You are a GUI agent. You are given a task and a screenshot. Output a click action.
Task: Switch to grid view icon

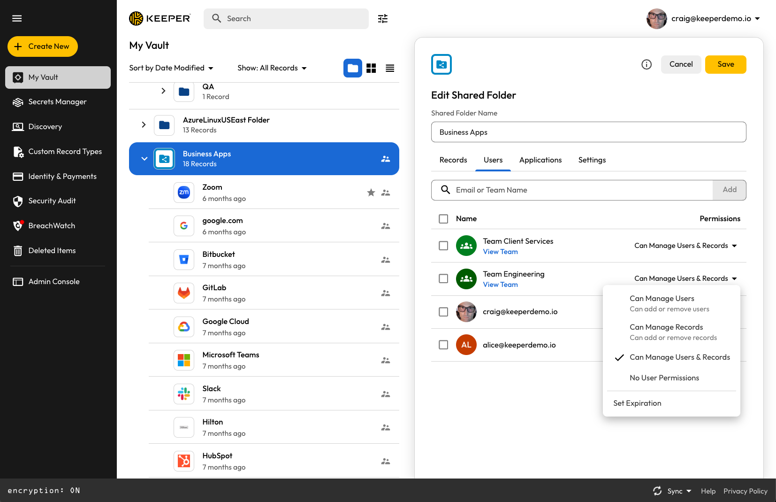click(x=371, y=69)
